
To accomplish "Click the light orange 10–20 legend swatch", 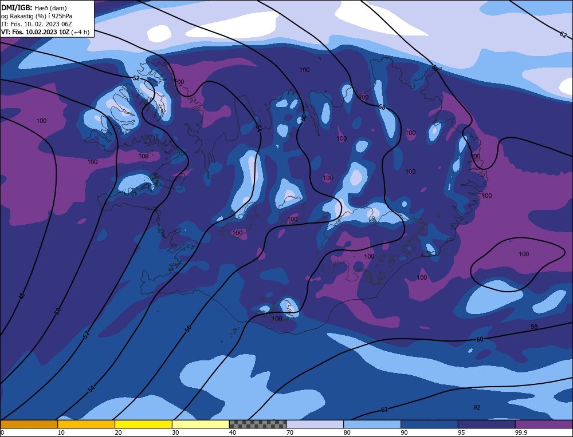I will click(x=87, y=424).
